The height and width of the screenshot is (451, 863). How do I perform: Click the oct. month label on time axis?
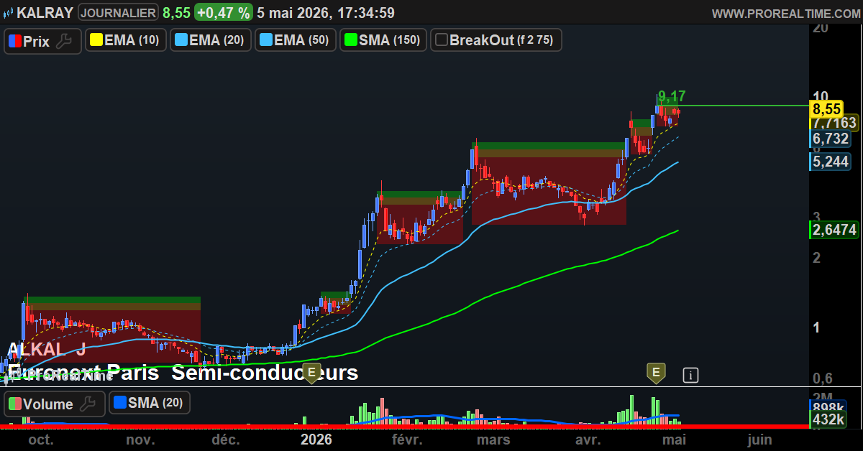click(x=40, y=440)
